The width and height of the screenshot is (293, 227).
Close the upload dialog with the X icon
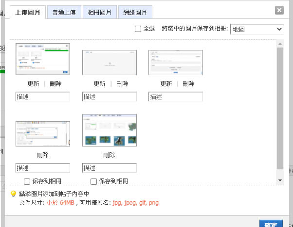click(279, 10)
